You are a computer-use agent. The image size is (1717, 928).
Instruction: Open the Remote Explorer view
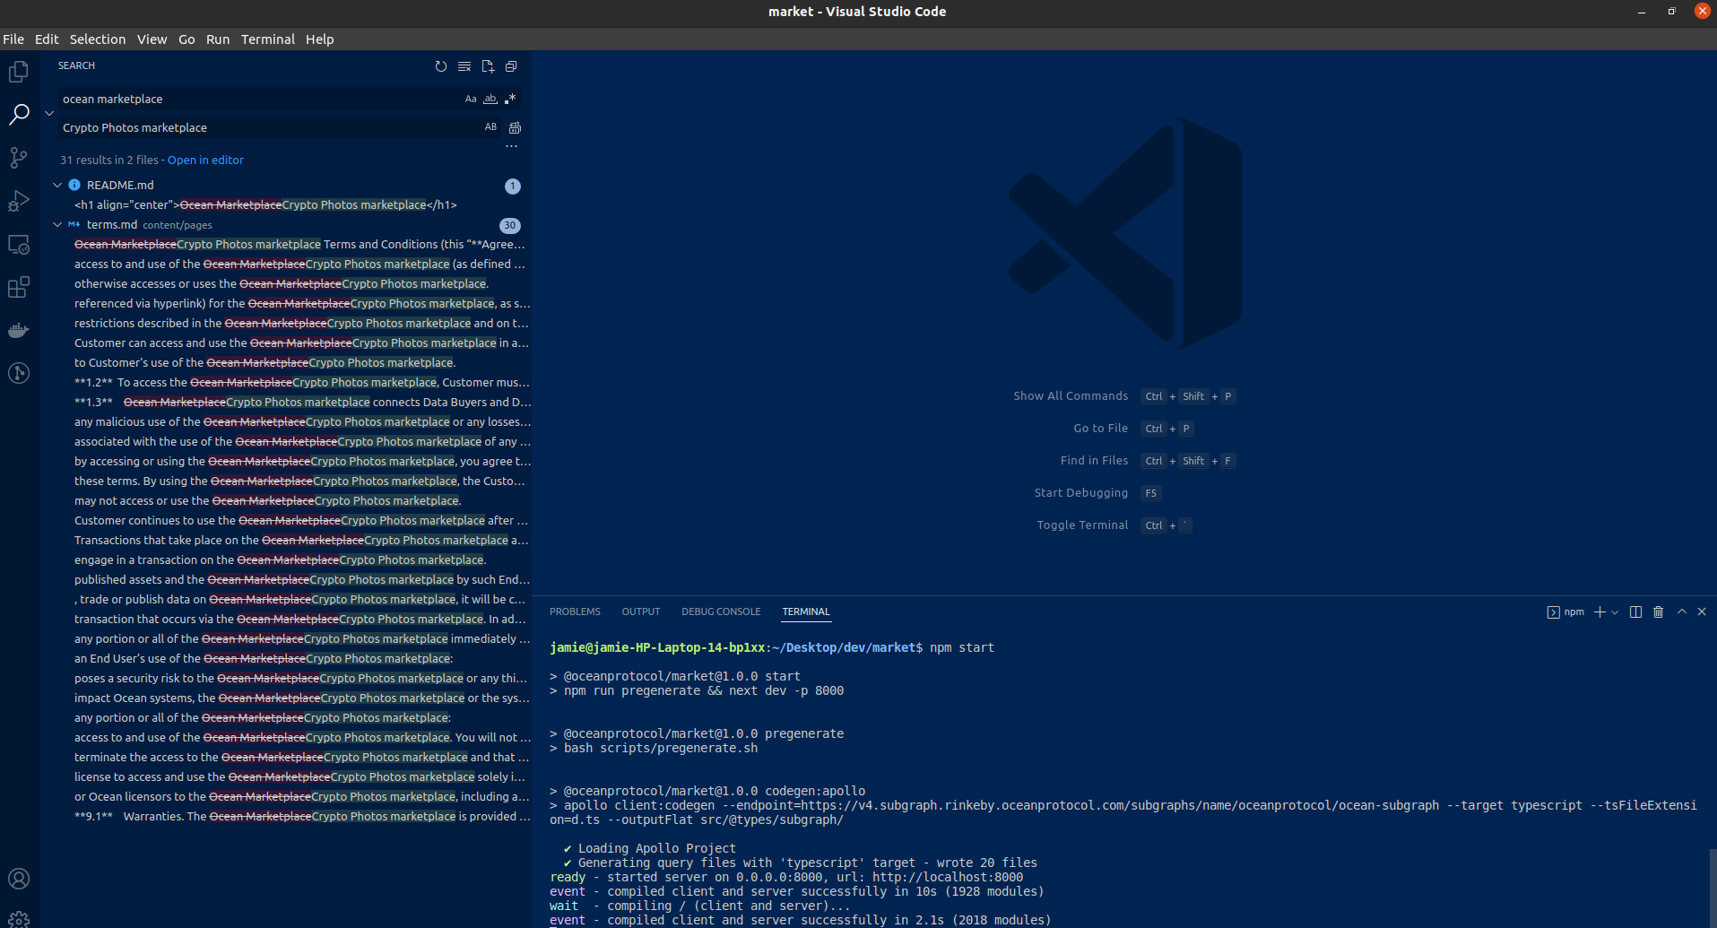(19, 244)
